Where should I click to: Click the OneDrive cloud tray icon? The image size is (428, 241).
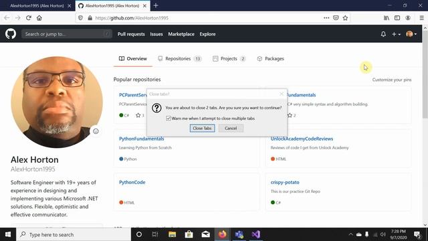coord(358,234)
